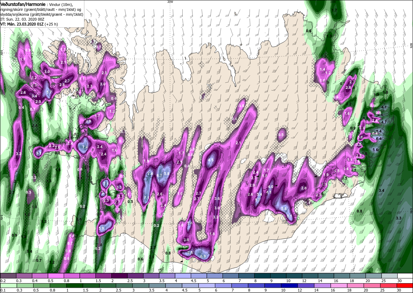Image resolution: width=413 pixels, height=293 pixels.
Task: Click the '6.4' precipitation value off the east coast
Action: (379, 139)
